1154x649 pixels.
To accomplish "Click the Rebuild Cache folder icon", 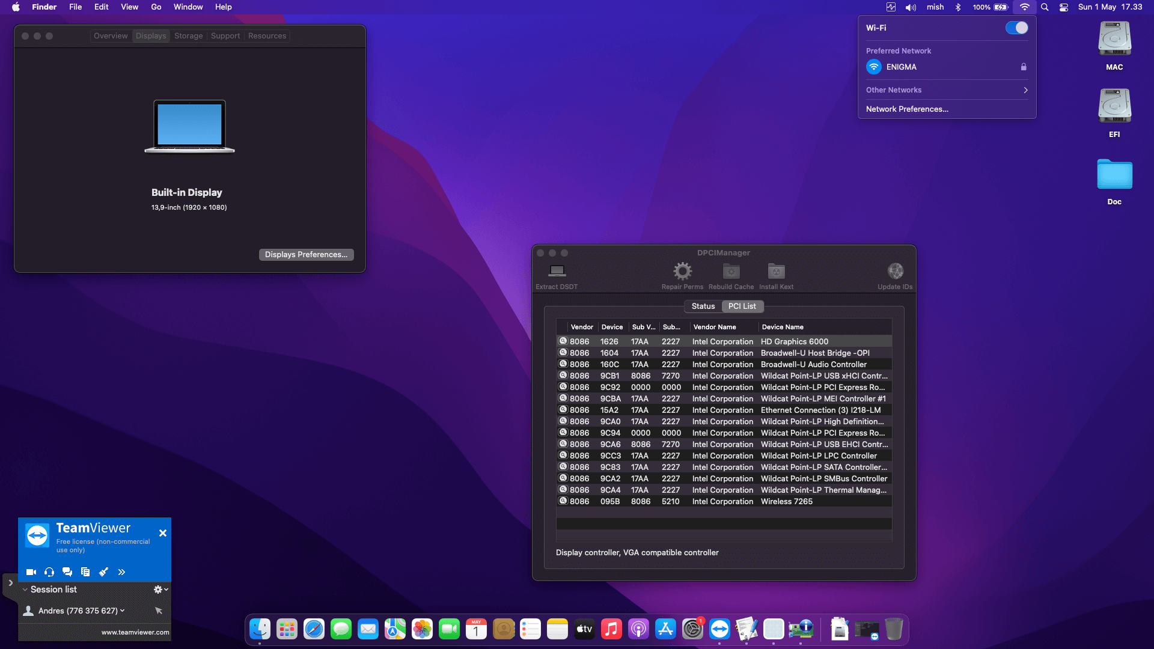I will click(x=731, y=271).
